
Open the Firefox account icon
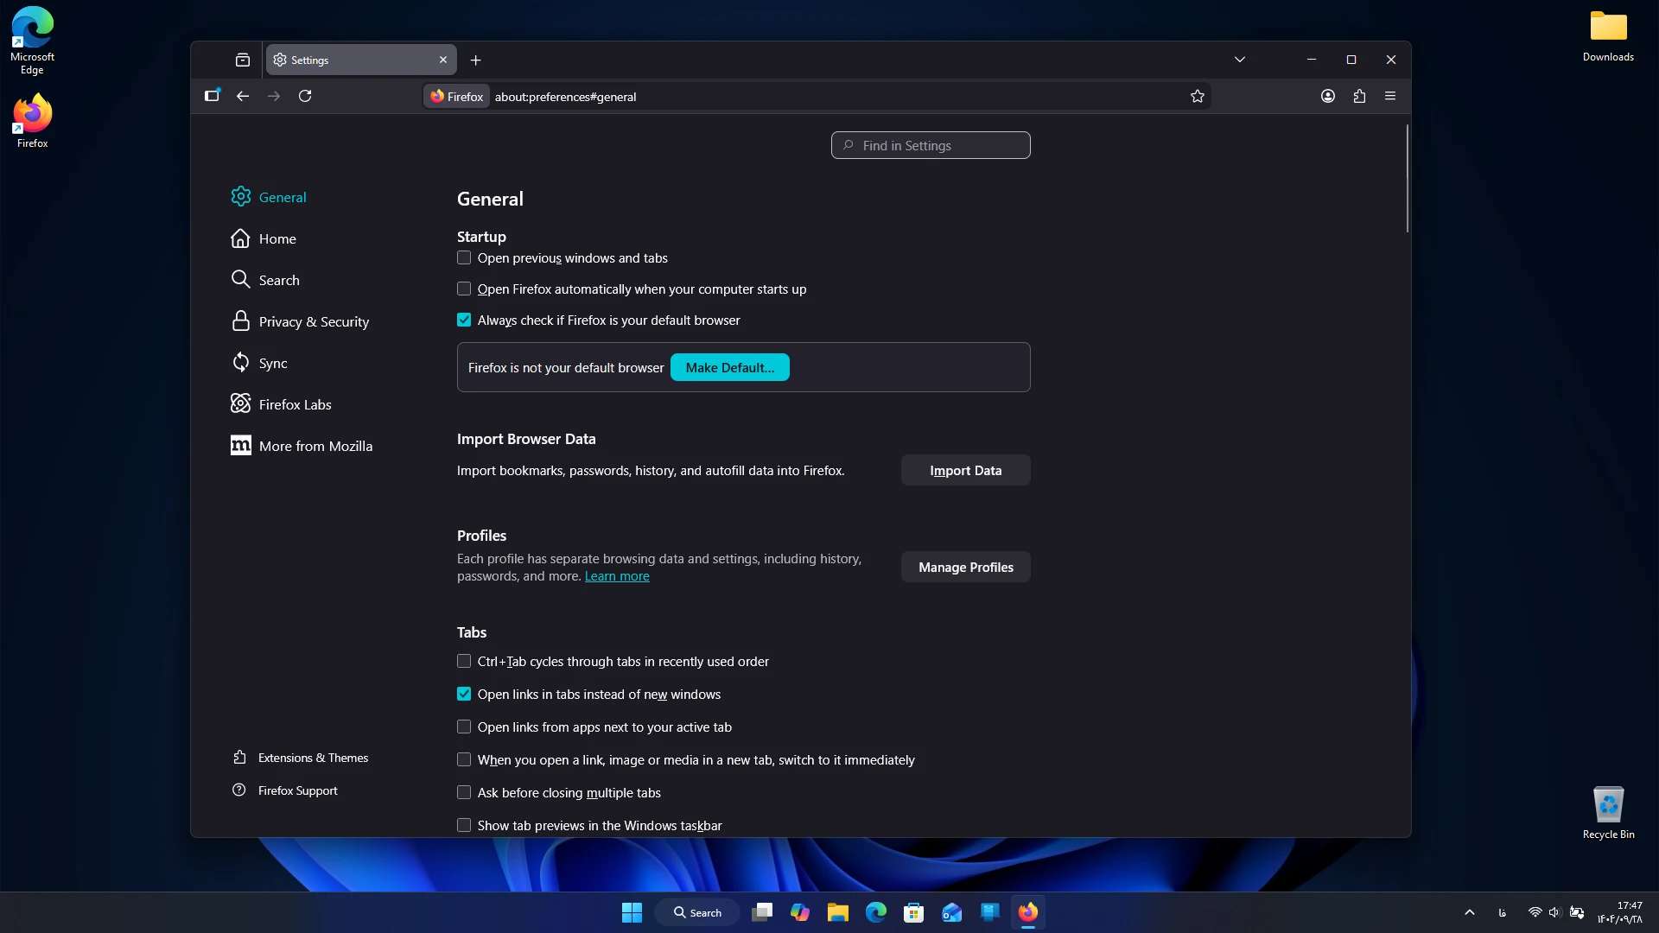pos(1328,96)
